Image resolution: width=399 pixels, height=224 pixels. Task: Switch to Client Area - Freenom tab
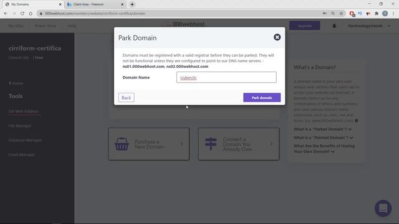[x=94, y=4]
